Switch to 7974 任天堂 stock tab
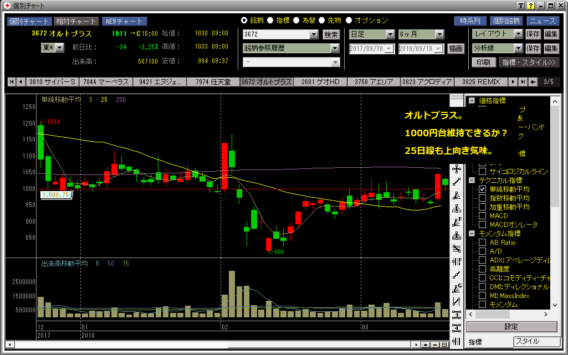The width and height of the screenshot is (568, 355). (213, 82)
